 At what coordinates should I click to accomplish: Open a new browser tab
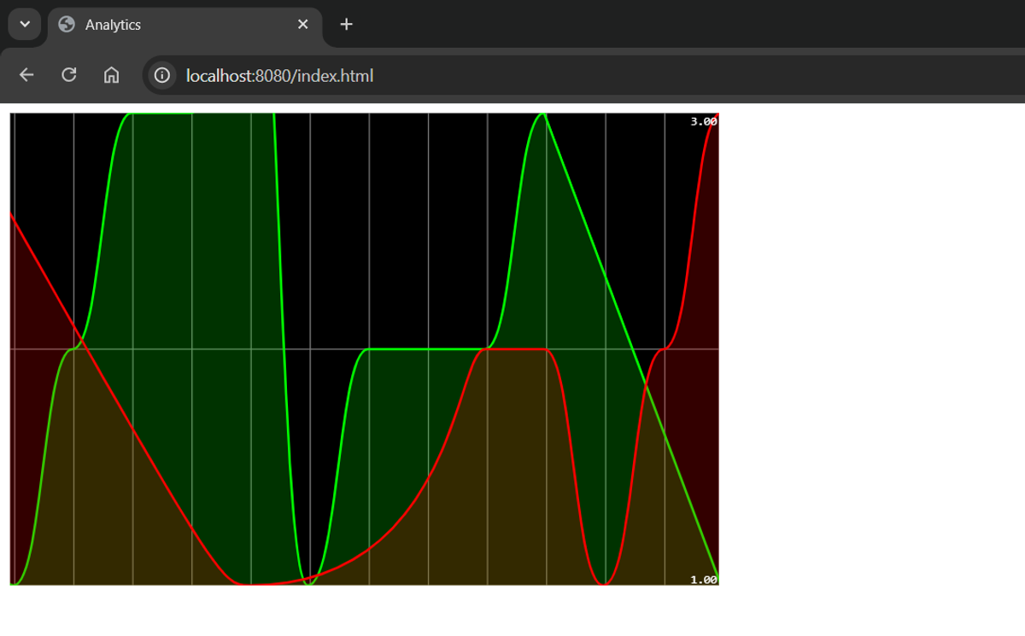[346, 25]
